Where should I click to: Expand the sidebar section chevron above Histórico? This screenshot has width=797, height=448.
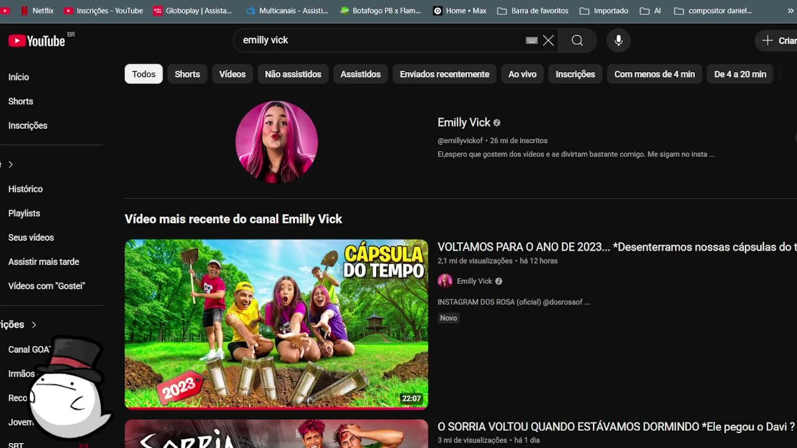coord(10,164)
